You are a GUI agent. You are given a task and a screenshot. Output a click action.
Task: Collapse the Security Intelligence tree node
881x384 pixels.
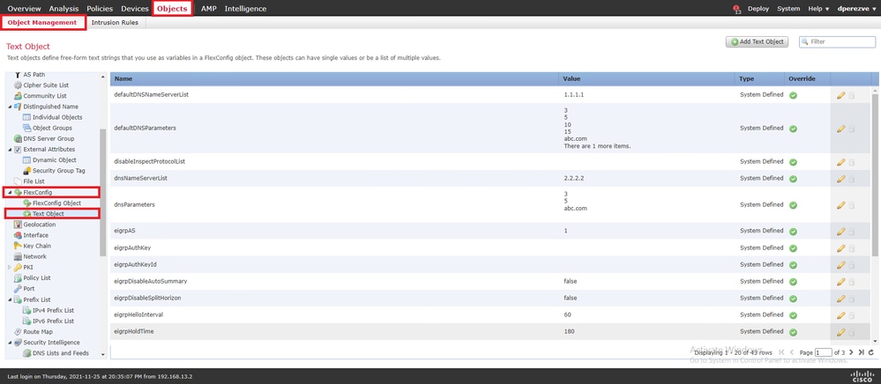coord(10,343)
